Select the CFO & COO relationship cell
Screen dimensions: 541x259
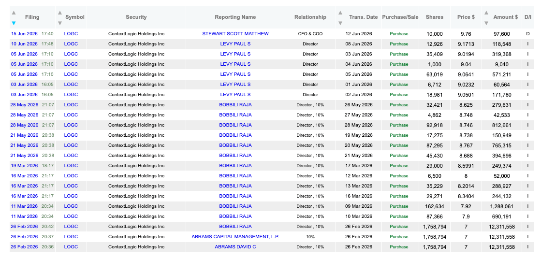tap(310, 34)
